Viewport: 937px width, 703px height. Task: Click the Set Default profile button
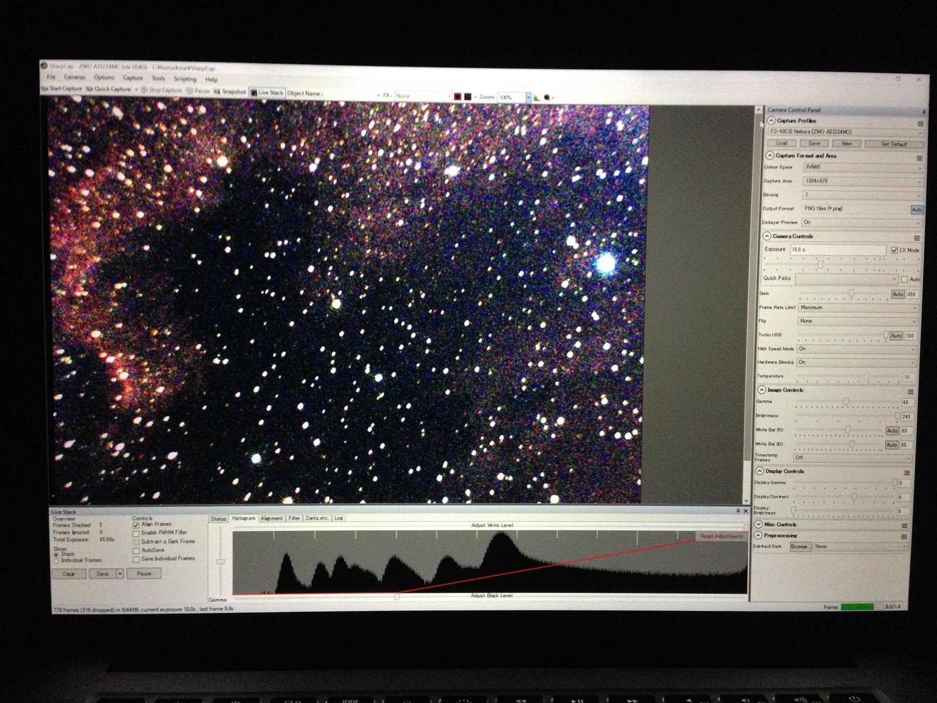tap(894, 144)
